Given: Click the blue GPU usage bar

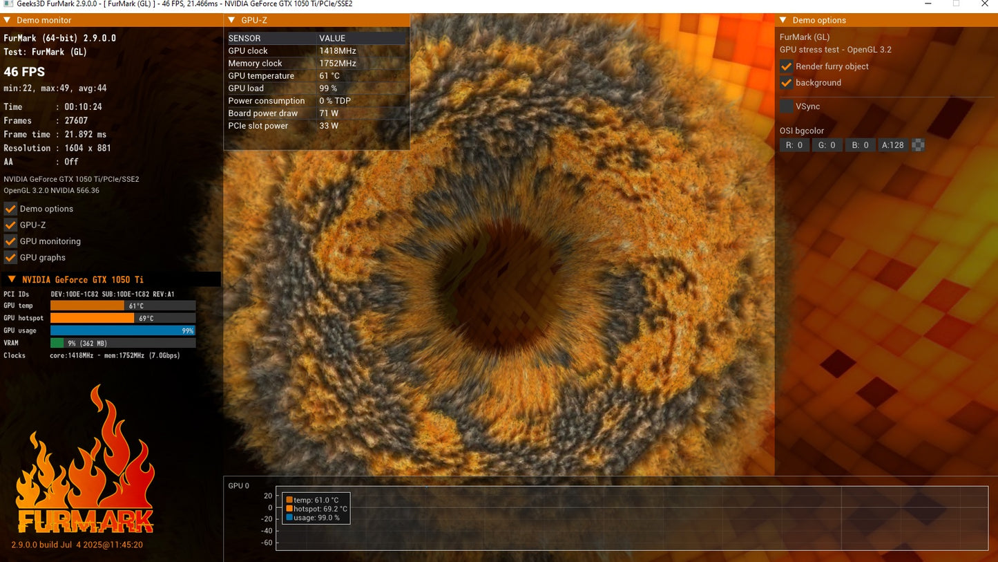Looking at the screenshot, I should click(x=123, y=330).
